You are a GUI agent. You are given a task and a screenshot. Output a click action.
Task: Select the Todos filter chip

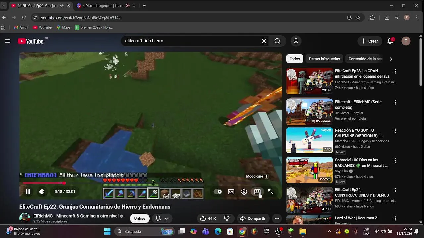click(295, 59)
